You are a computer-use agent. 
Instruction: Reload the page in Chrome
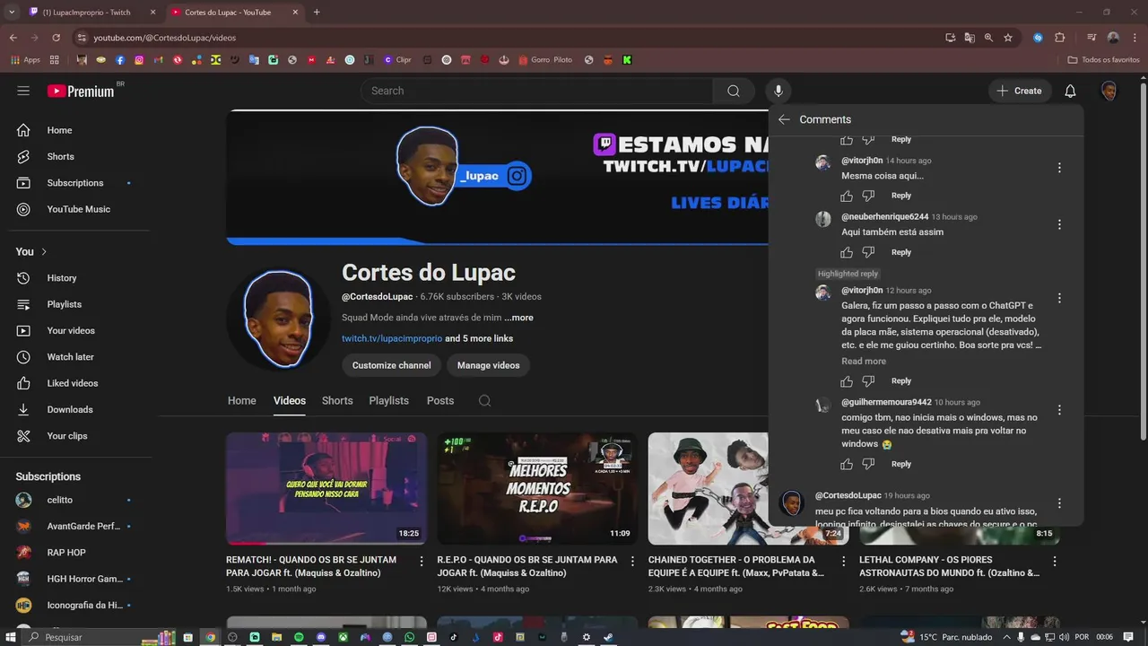56,38
